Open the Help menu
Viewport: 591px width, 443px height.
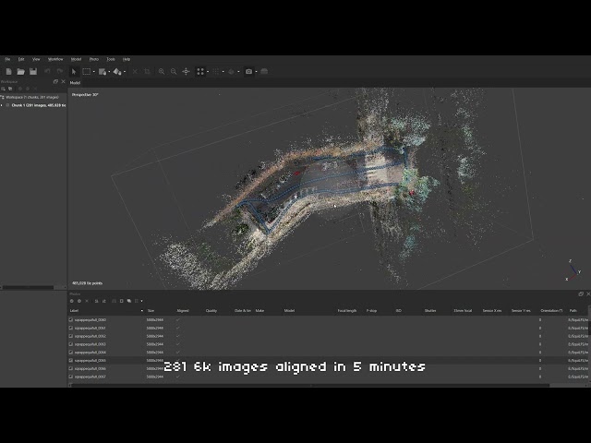127,59
